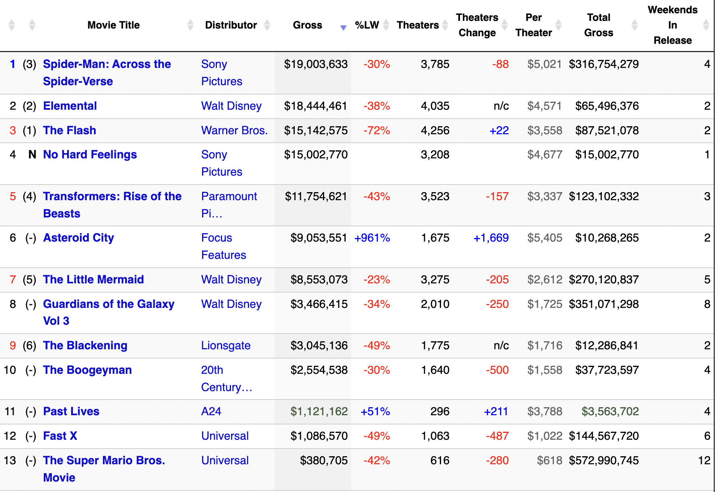Select The Flash -72% change value
The width and height of the screenshot is (715, 492).
377,130
